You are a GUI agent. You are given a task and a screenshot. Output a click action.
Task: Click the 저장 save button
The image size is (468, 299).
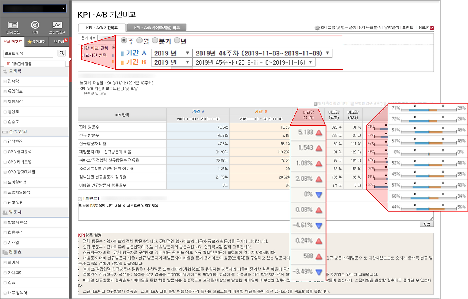(x=426, y=223)
